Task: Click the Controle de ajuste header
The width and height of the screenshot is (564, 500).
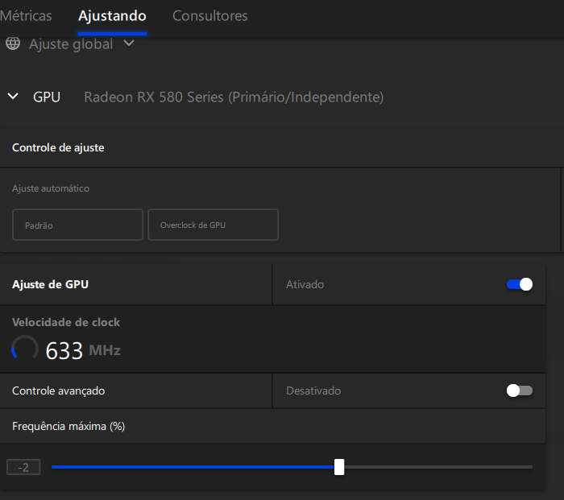Action: (58, 147)
